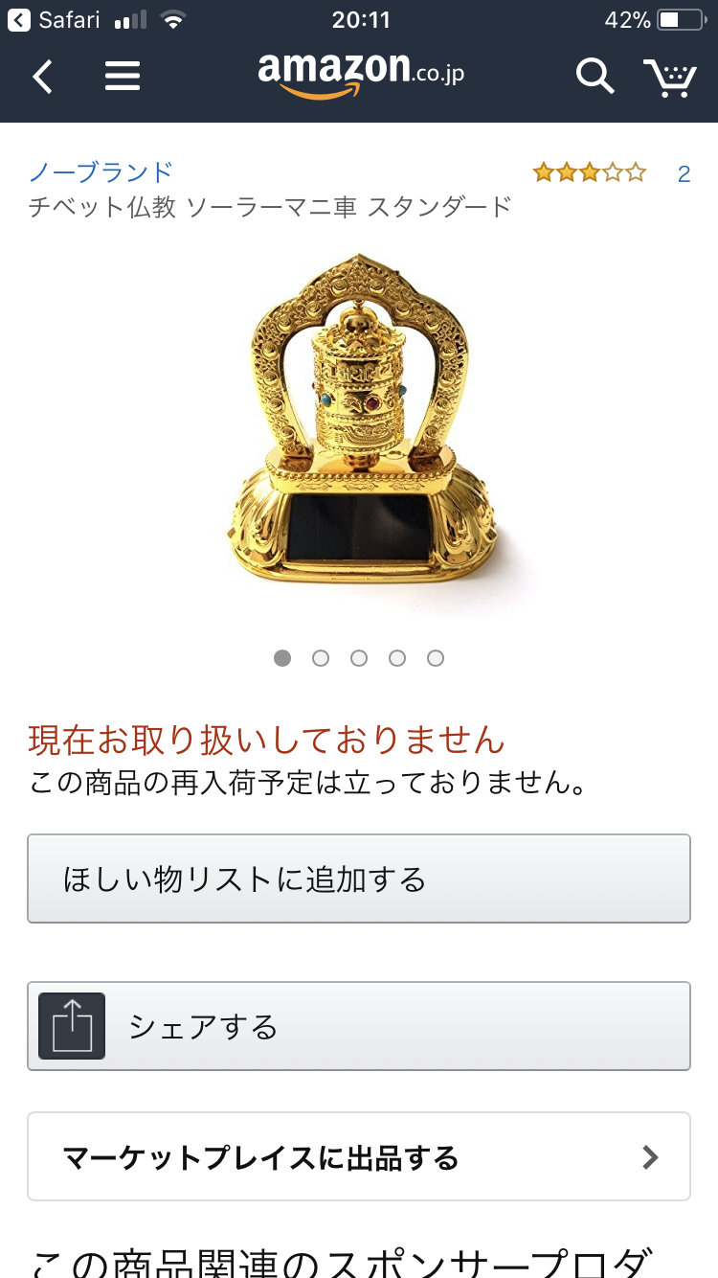Select the first image pager dot
The width and height of the screenshot is (718, 1278).
pos(282,658)
